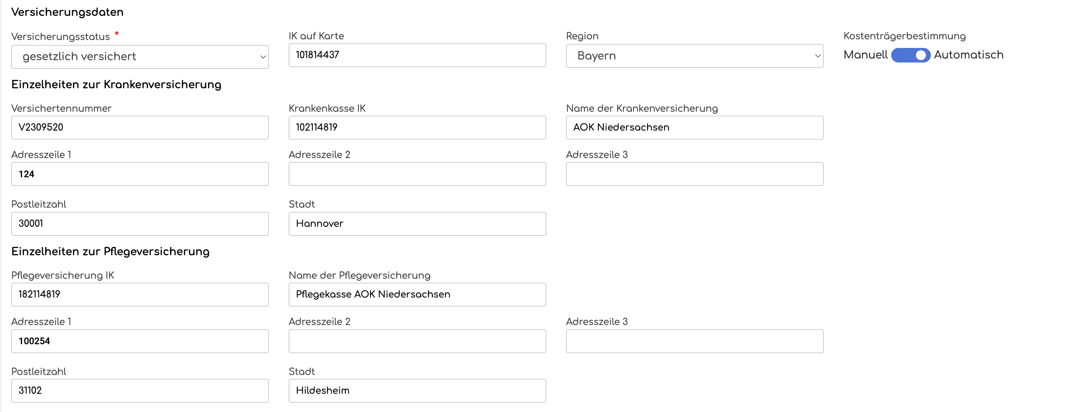Click the IK auf Karte field
This screenshot has height=412, width=1078.
pyautogui.click(x=417, y=55)
